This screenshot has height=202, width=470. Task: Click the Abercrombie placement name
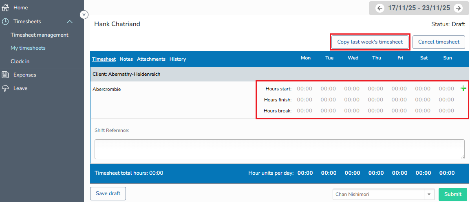107,89
